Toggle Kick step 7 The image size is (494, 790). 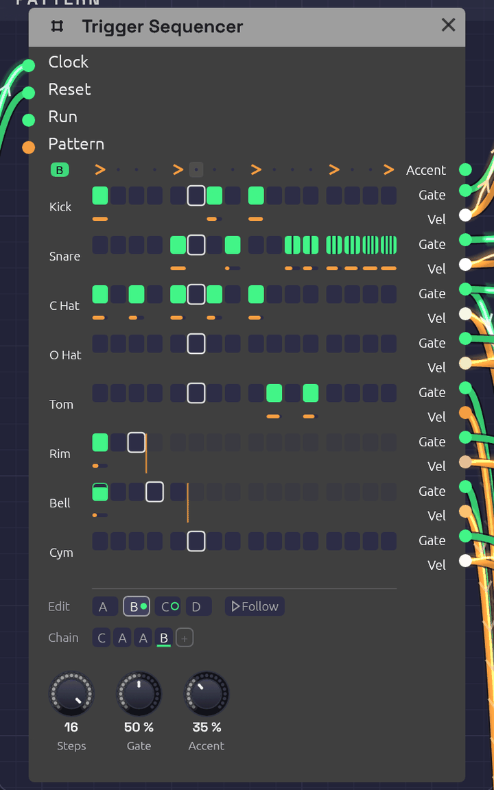click(214, 195)
